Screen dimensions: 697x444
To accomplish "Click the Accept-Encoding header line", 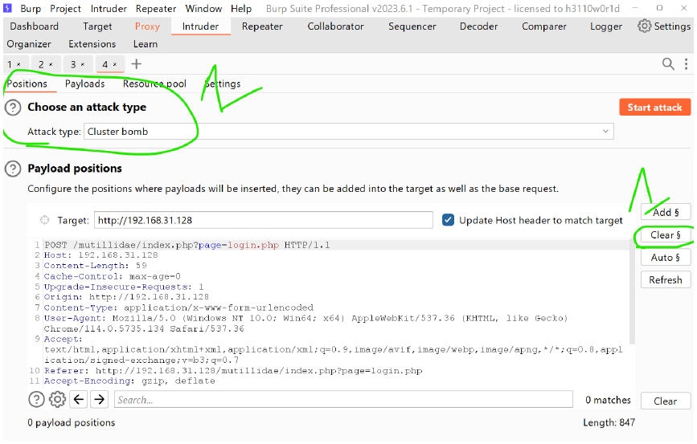I will (129, 381).
